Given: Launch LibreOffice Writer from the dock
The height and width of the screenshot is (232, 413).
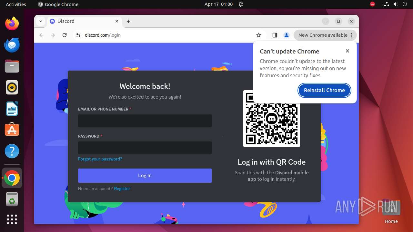Looking at the screenshot, I should [x=12, y=109].
